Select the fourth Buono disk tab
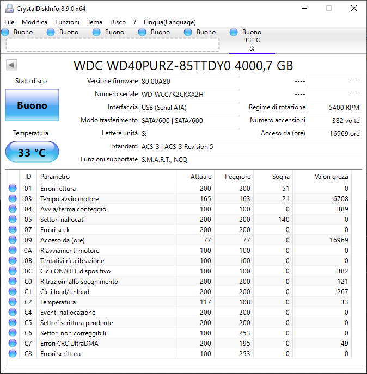The image size is (367, 374). pyautogui.click(x=155, y=32)
